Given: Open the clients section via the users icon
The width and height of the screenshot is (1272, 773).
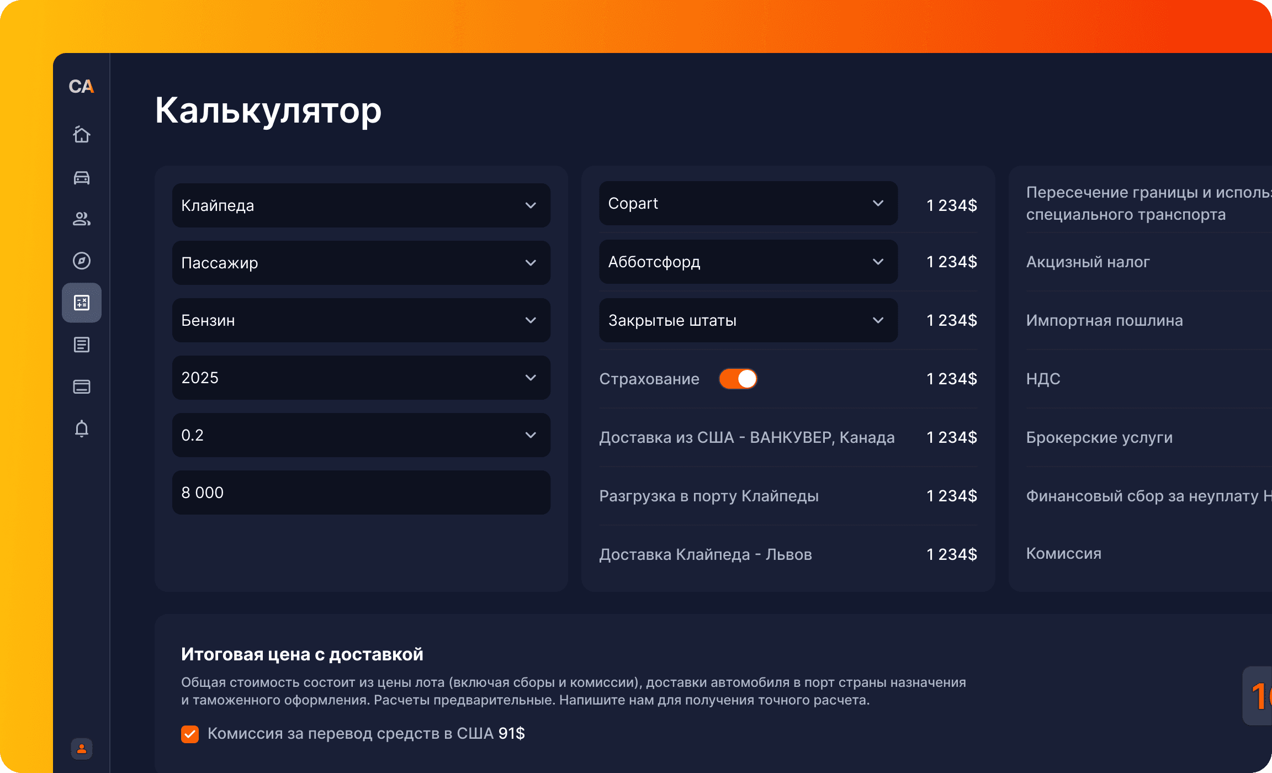Looking at the screenshot, I should (x=81, y=219).
